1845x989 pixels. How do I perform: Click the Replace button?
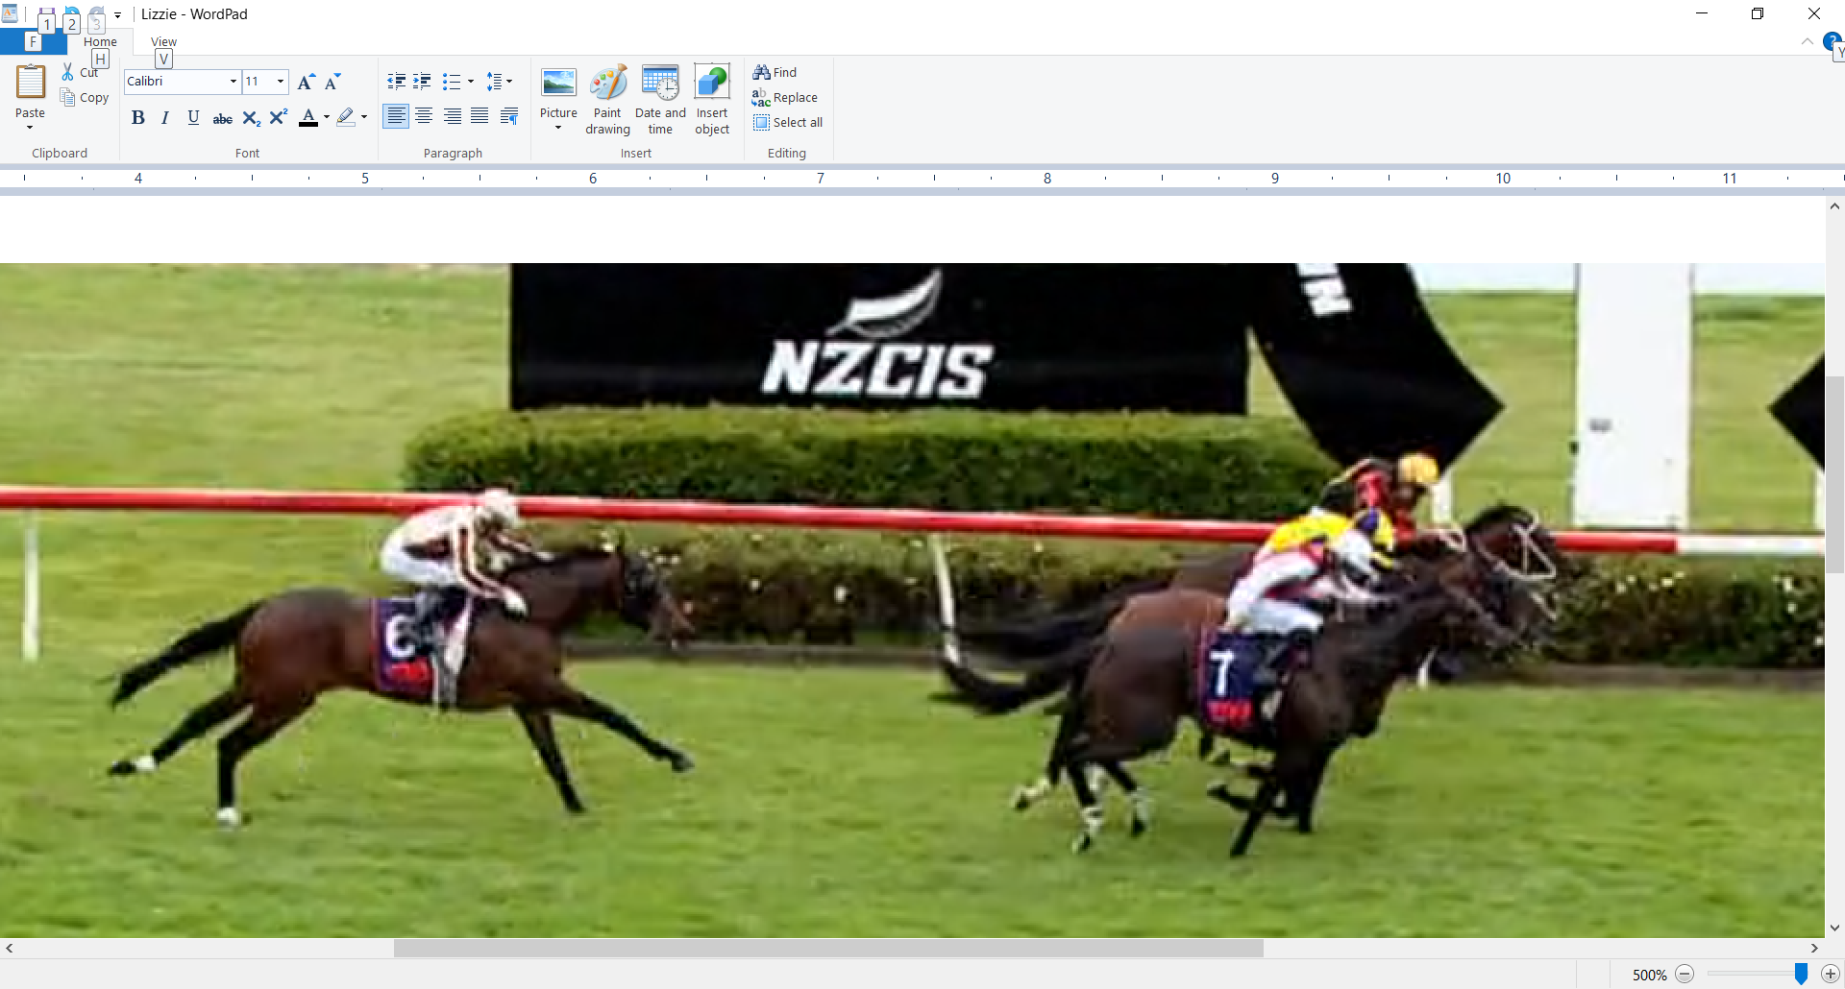coord(785,98)
